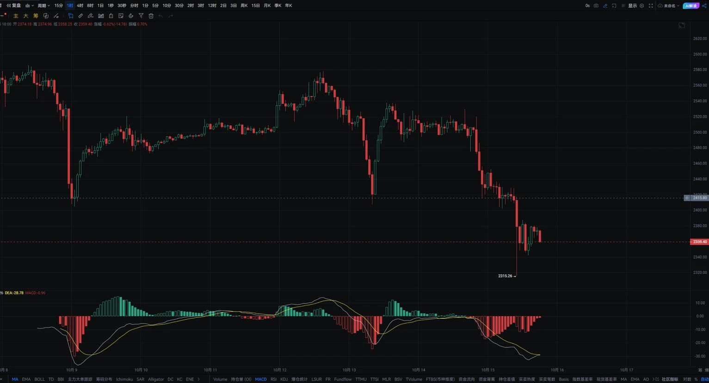This screenshot has height=383, width=709.
Task: Open the 未命名 layout dropdown
Action: point(669,6)
